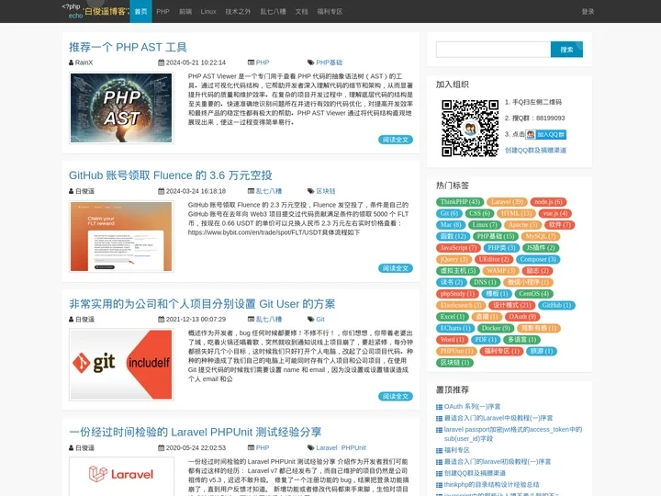Select the Docker (9) tag

pyautogui.click(x=496, y=328)
